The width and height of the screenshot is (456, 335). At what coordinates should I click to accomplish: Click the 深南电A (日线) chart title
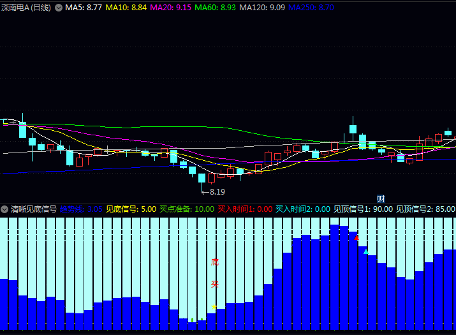click(x=27, y=8)
